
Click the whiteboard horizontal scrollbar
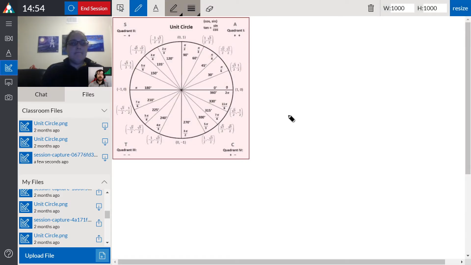tap(281, 262)
